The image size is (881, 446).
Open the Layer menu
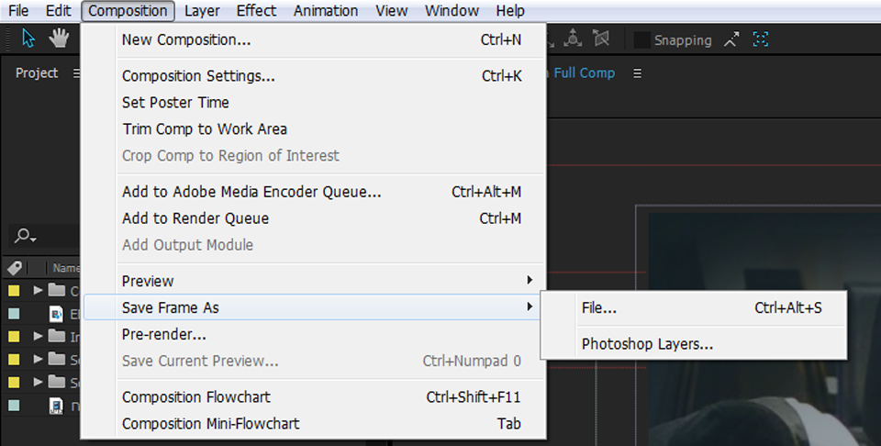click(x=202, y=11)
